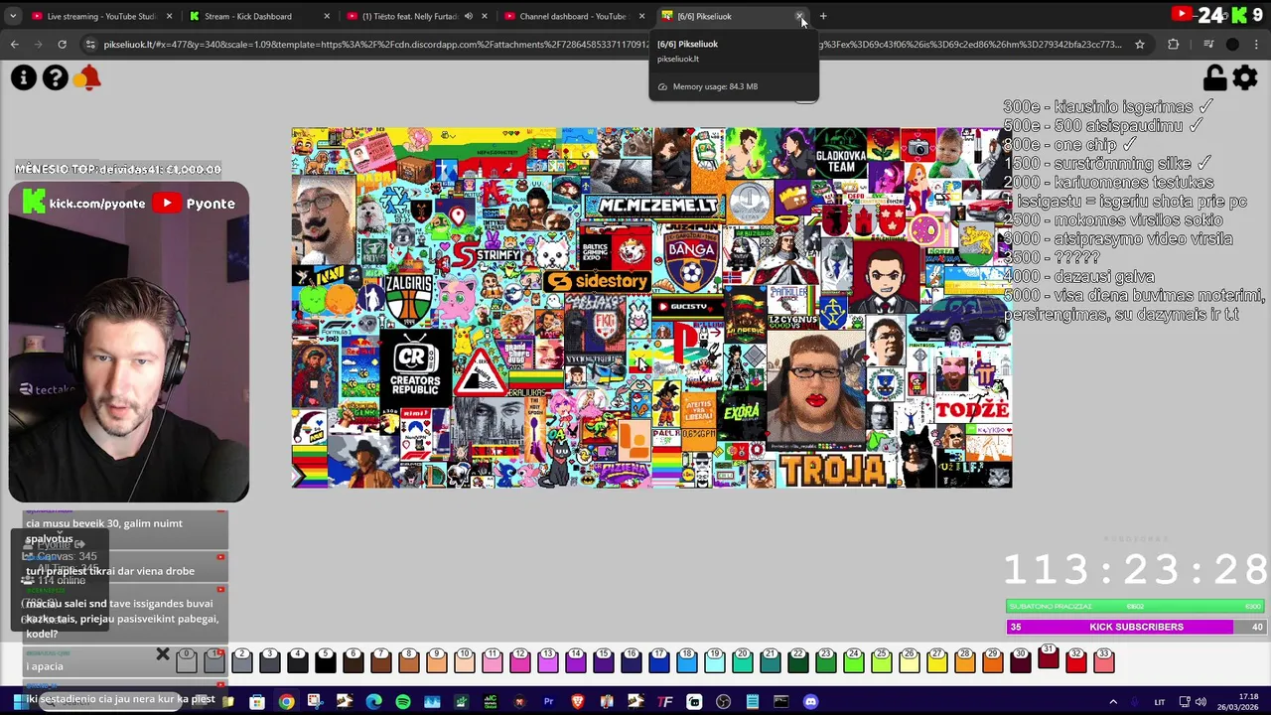Open the help question mark icon
This screenshot has height=715, width=1271.
tap(56, 77)
